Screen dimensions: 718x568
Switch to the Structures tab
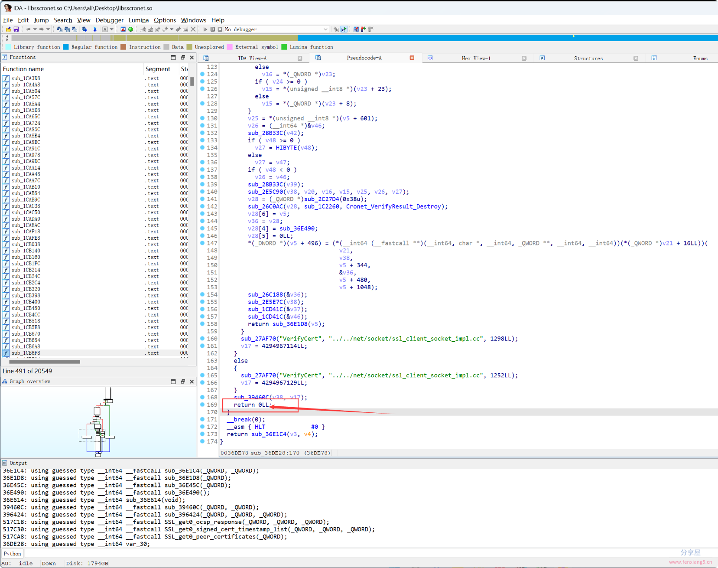(x=588, y=58)
